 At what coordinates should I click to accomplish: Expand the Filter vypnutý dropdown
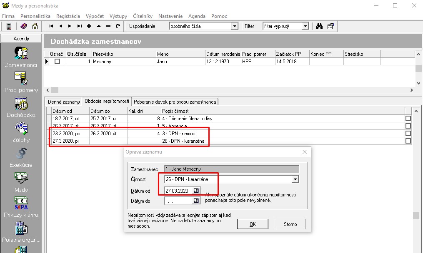pyautogui.click(x=305, y=26)
